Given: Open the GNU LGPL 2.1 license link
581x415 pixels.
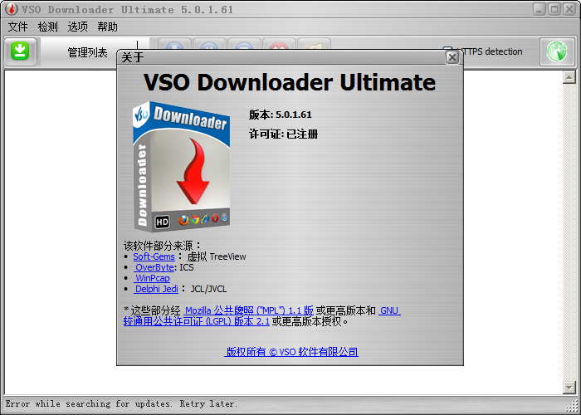Looking at the screenshot, I should click(x=197, y=322).
